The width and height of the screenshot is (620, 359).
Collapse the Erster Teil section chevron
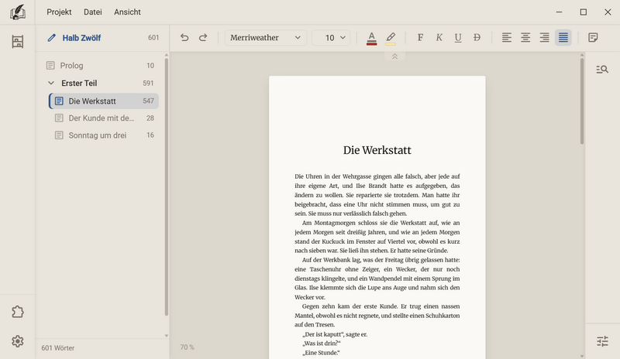[51, 83]
